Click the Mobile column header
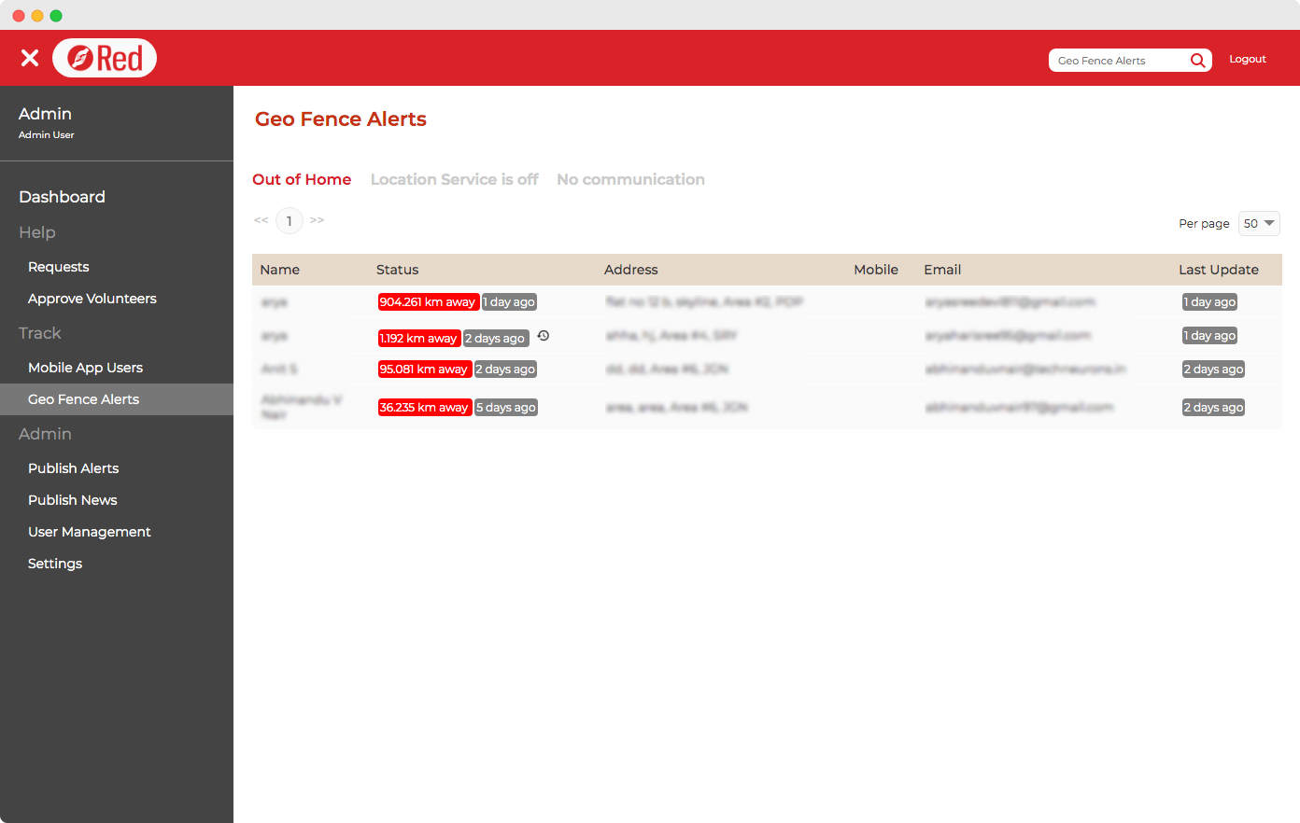Viewport: 1300px width, 823px height. point(876,270)
